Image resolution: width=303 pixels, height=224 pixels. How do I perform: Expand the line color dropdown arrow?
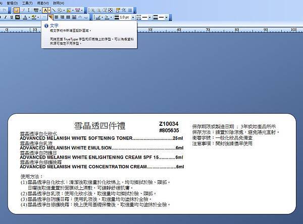pos(103,17)
